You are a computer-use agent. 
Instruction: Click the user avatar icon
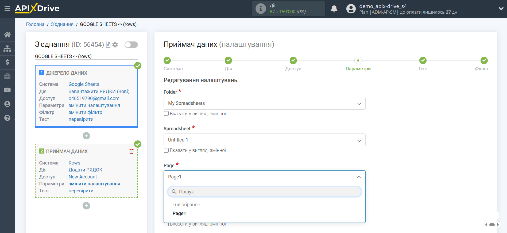[x=351, y=9]
